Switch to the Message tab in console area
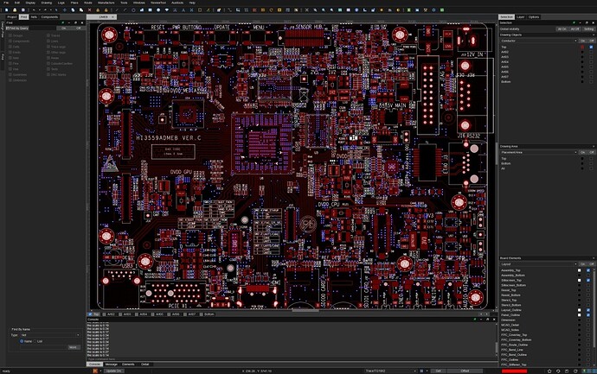The image size is (597, 374). tap(111, 364)
